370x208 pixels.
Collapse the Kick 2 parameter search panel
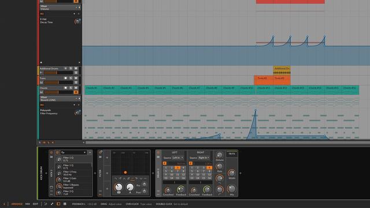[90, 153]
